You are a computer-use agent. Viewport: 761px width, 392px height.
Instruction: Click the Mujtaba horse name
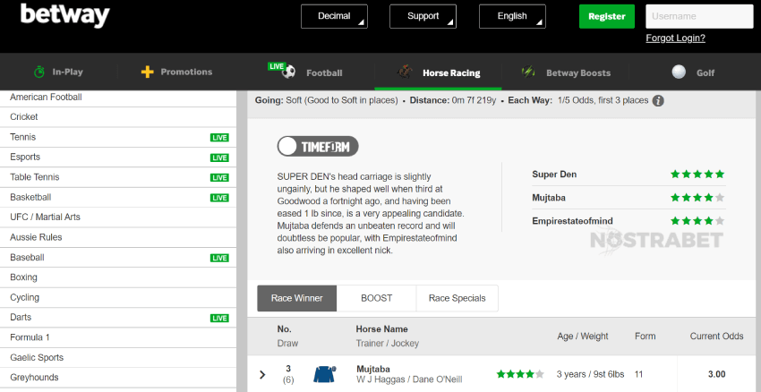pos(373,370)
